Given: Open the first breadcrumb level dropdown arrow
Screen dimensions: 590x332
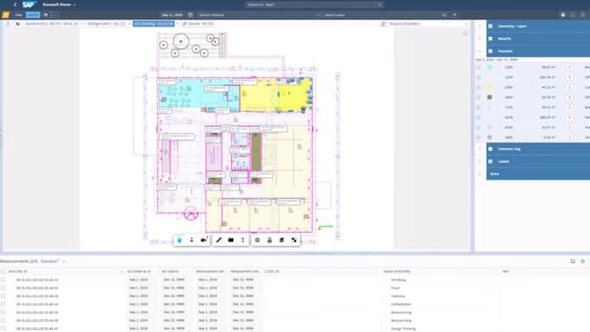Looking at the screenshot, I should (83, 24).
